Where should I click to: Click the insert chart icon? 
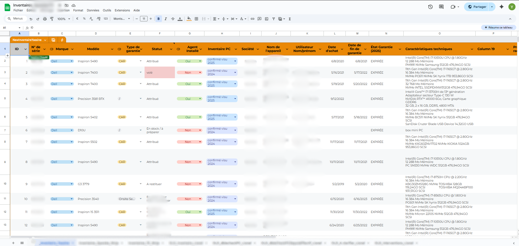tap(266, 19)
